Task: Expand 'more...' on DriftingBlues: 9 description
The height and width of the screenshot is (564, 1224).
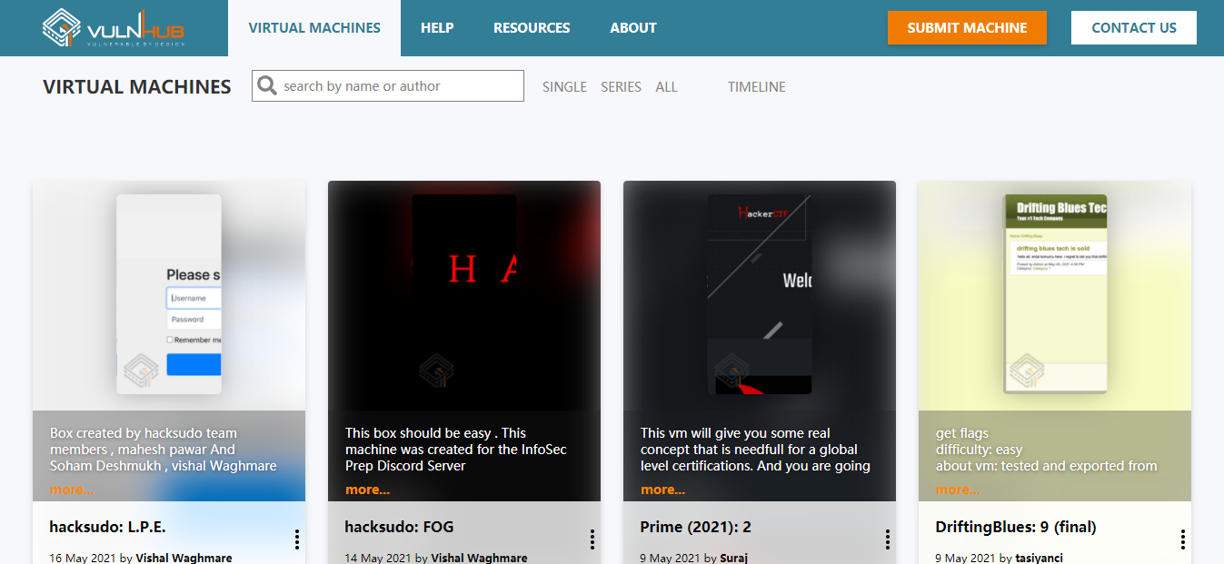Action: 958,490
